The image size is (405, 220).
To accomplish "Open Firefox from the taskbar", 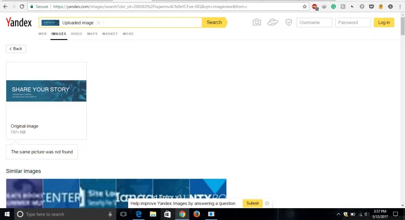I will 197,214.
